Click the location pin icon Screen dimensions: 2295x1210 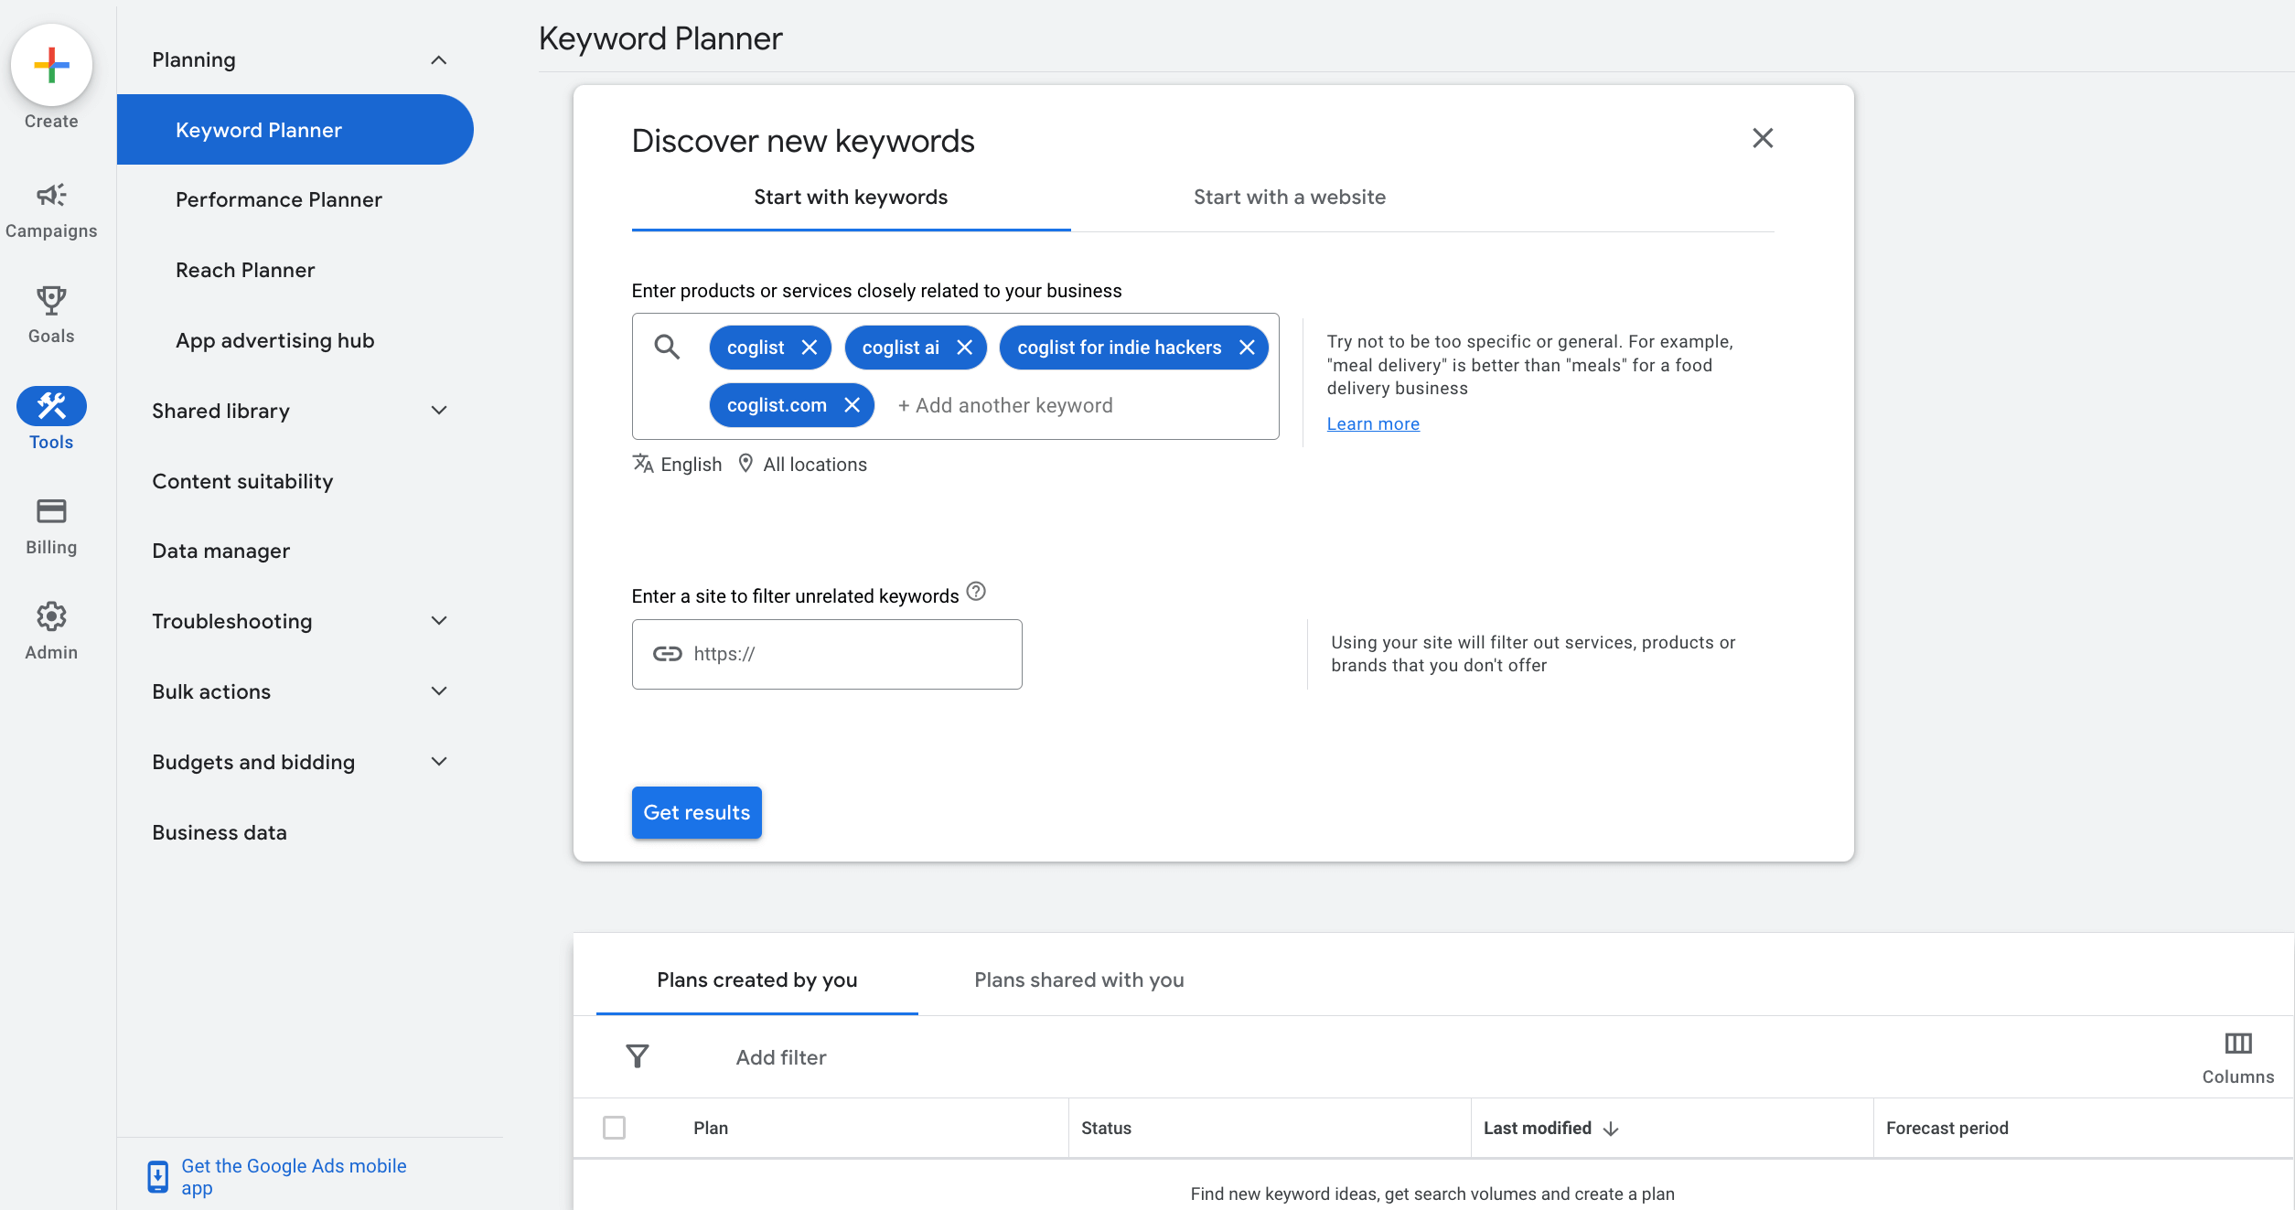tap(745, 464)
